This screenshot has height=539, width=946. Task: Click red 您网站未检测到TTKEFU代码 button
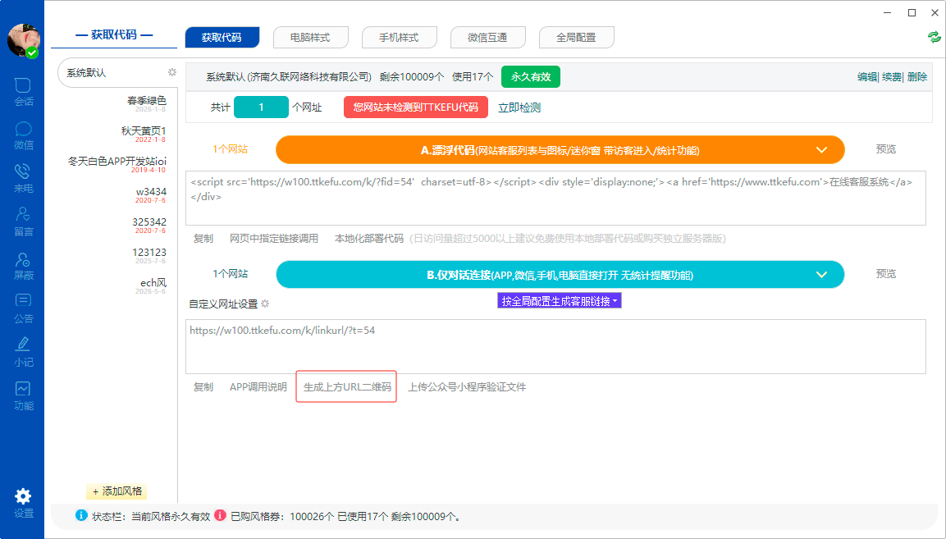(416, 107)
